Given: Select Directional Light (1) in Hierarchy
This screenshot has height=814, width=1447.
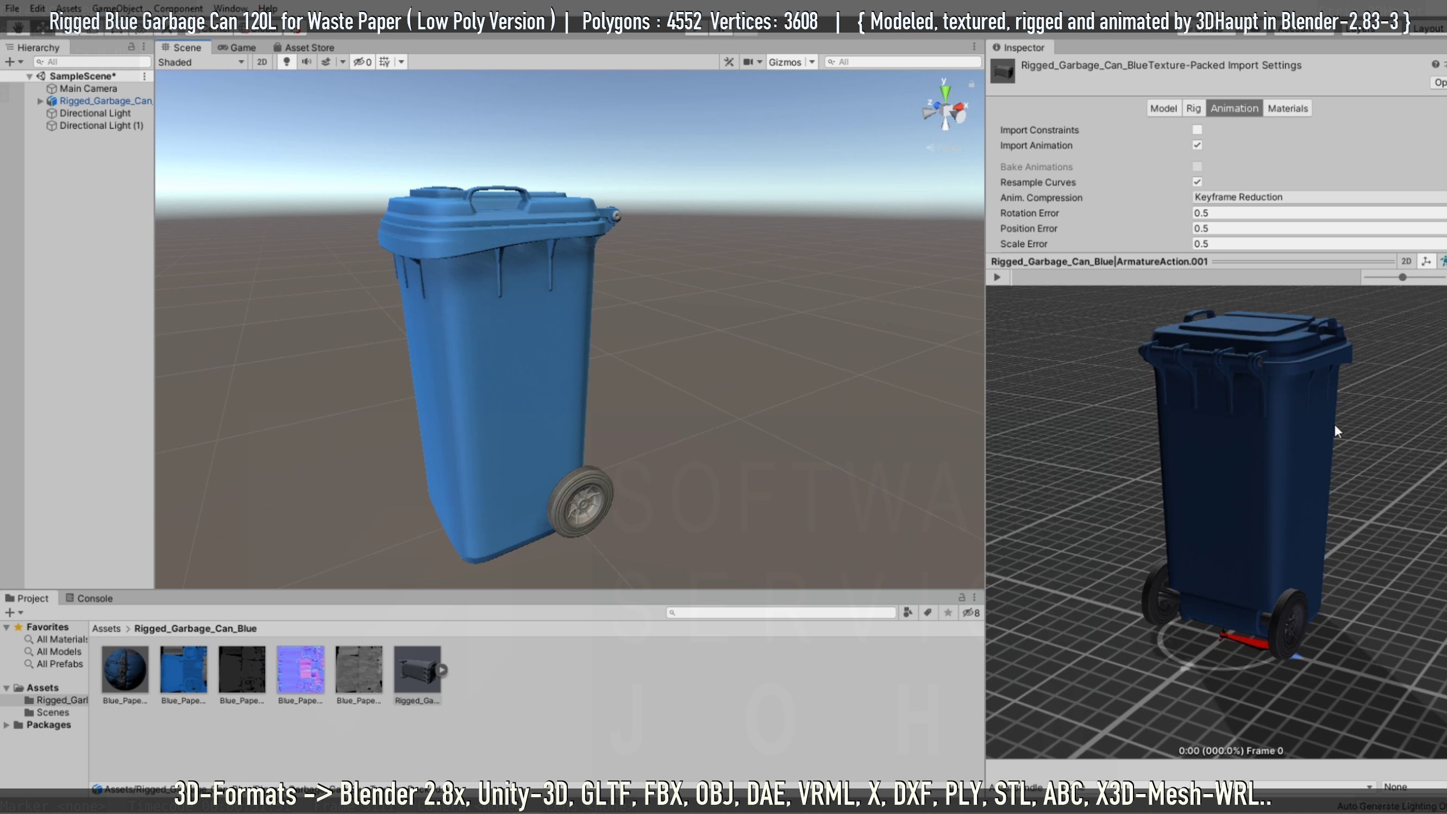Looking at the screenshot, I should 101,126.
